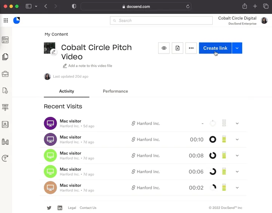Click the Create link button
Viewport: 272px width, 213px height.
pyautogui.click(x=215, y=48)
